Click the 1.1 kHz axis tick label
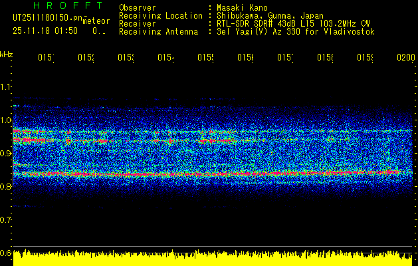 (x=6, y=87)
